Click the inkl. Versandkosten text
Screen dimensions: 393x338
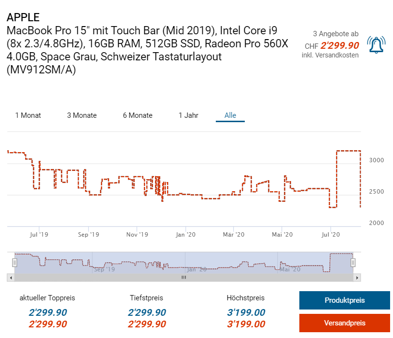pos(330,55)
